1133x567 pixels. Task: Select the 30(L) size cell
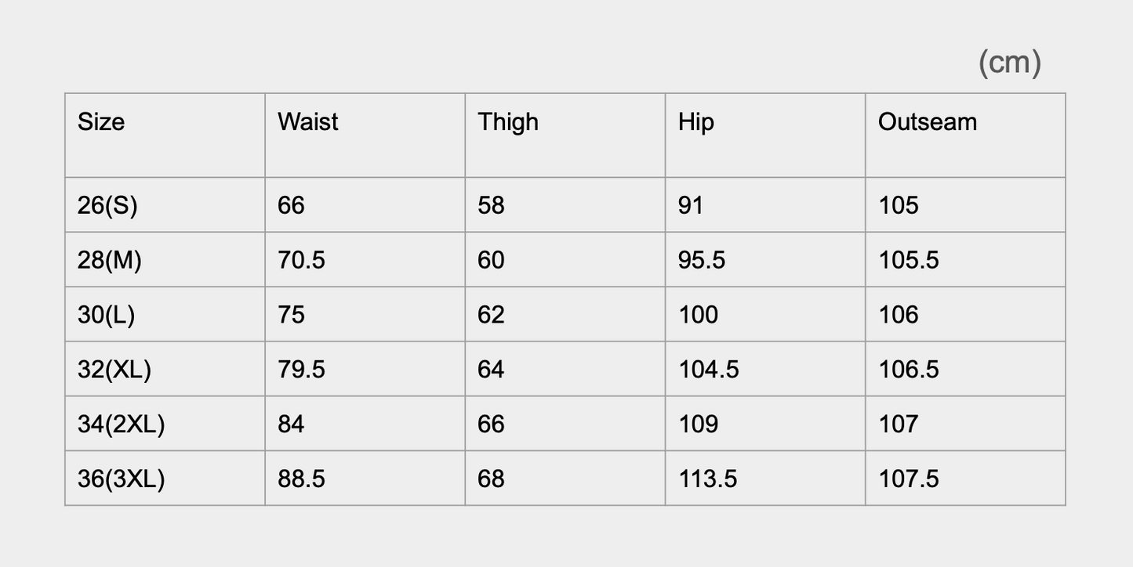107,315
